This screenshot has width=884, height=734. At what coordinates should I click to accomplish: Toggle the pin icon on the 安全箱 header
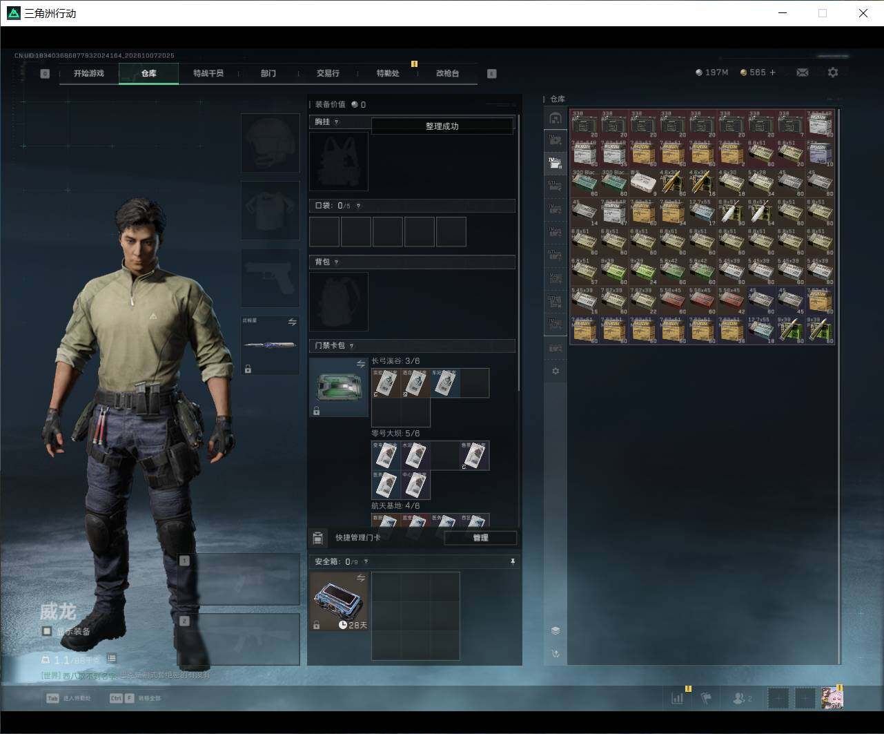(513, 562)
